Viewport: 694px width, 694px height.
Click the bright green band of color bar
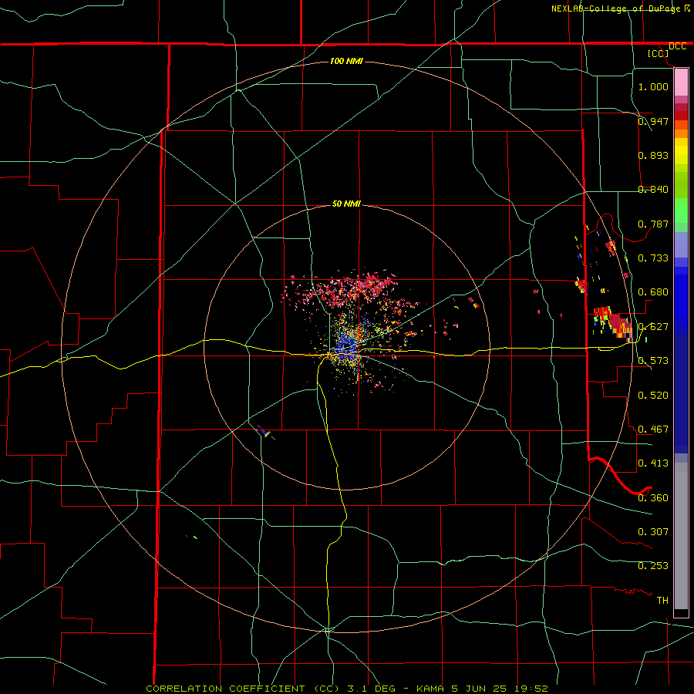click(681, 211)
